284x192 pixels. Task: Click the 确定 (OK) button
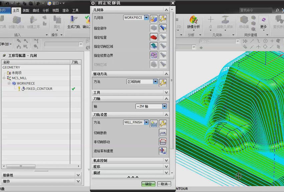(148, 184)
